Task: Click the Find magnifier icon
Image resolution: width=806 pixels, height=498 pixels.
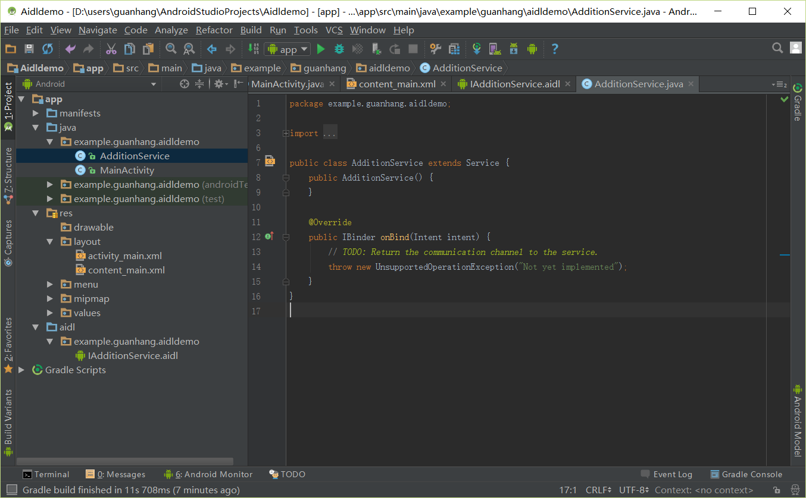Action: pyautogui.click(x=171, y=49)
